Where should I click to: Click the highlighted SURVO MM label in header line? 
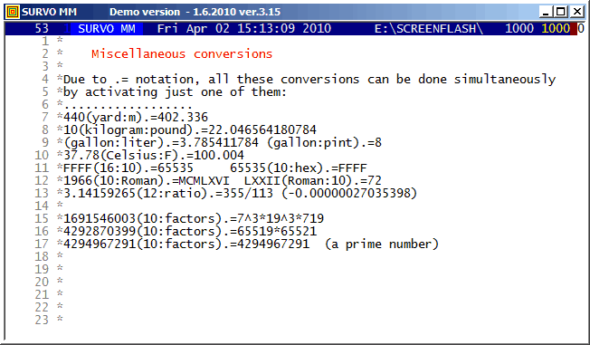click(x=107, y=29)
